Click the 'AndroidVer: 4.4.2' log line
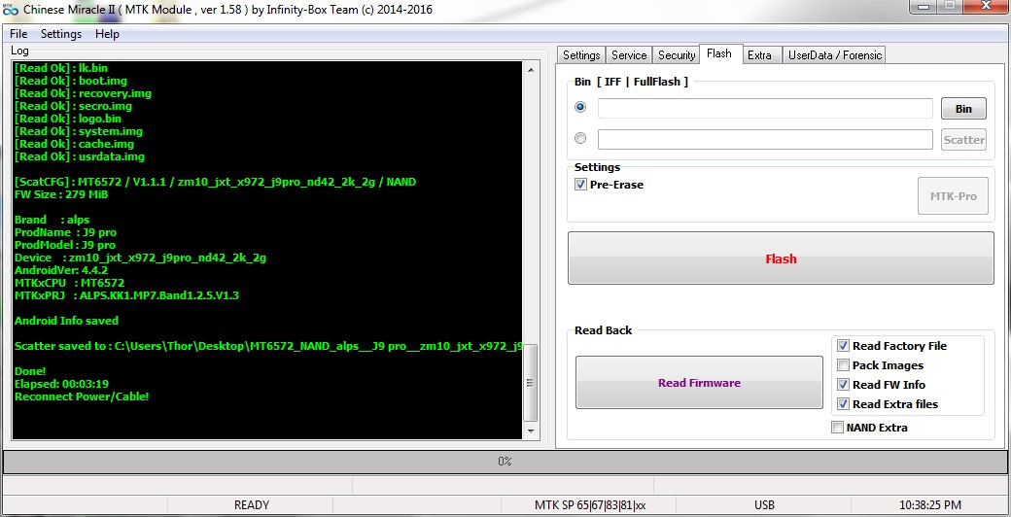The width and height of the screenshot is (1011, 517). [61, 270]
